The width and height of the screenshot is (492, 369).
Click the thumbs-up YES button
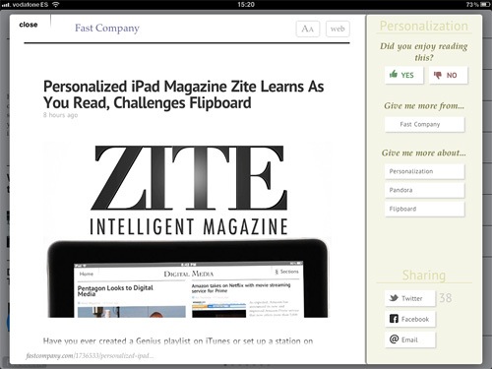404,75
